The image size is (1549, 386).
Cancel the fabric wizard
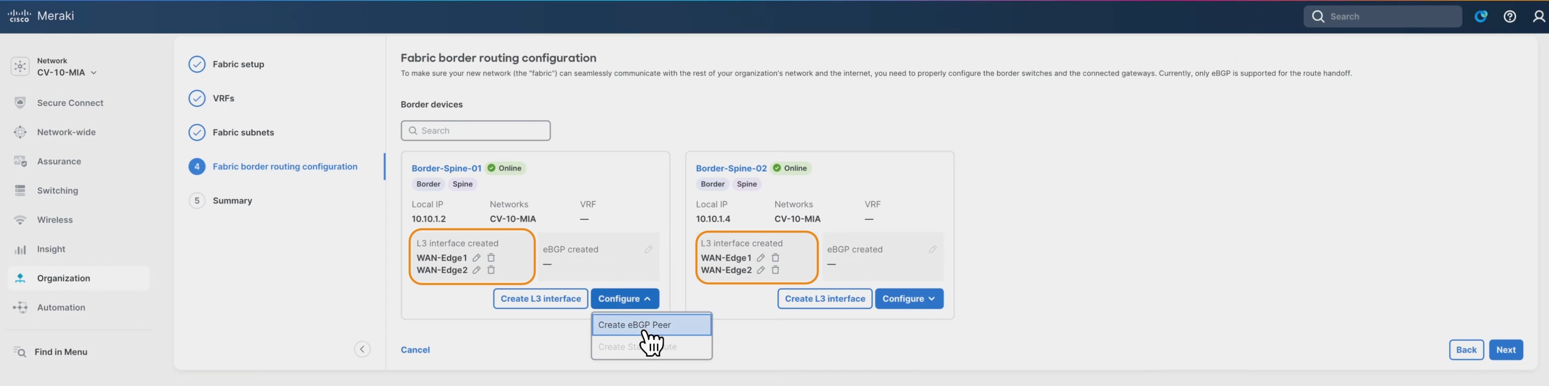[x=415, y=349]
